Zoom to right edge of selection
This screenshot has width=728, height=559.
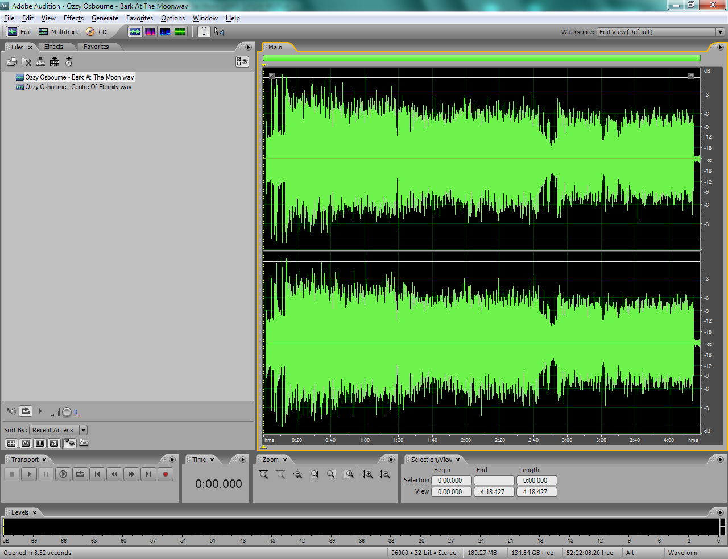point(349,474)
